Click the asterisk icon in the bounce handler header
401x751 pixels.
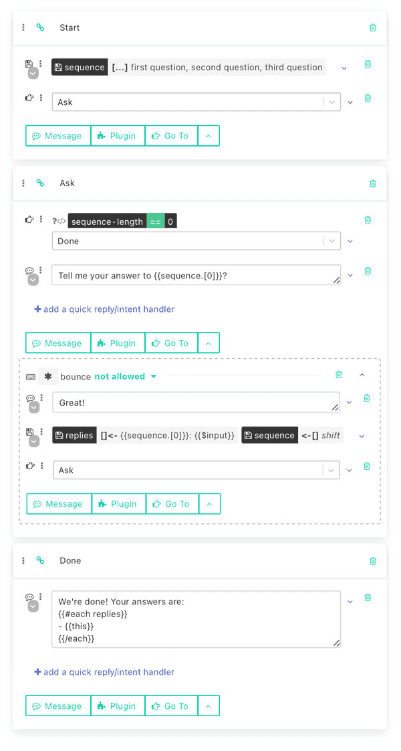(47, 375)
